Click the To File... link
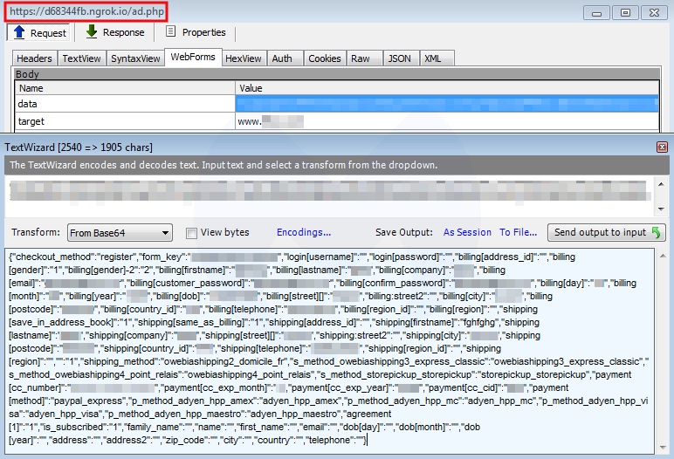Image resolution: width=674 pixels, height=459 pixels. point(518,233)
